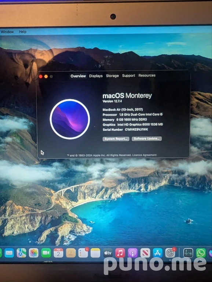
Task: Click the Software Update button
Action: point(147,139)
